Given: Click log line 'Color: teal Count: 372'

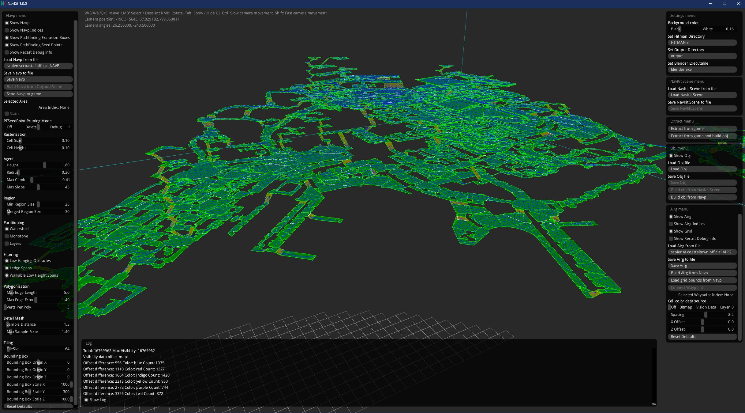Looking at the screenshot, I should coord(123,394).
